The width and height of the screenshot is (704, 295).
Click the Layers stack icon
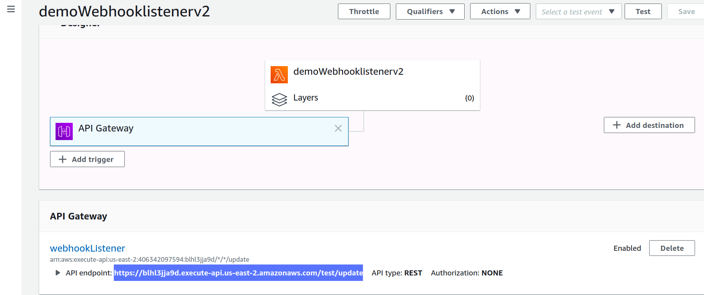[x=279, y=99]
